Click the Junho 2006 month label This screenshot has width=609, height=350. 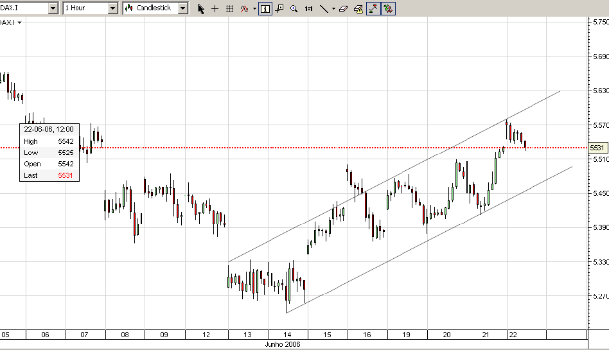[x=283, y=344]
